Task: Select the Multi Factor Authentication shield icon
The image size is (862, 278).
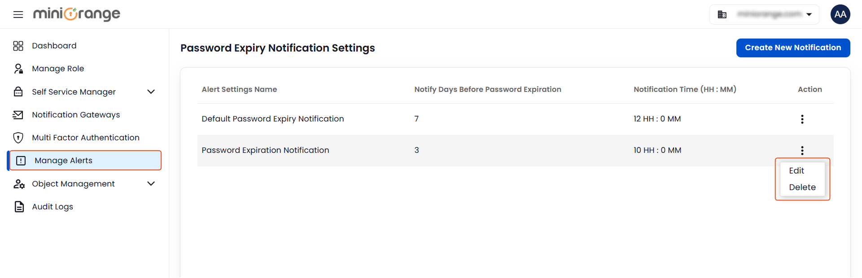Action: tap(18, 137)
